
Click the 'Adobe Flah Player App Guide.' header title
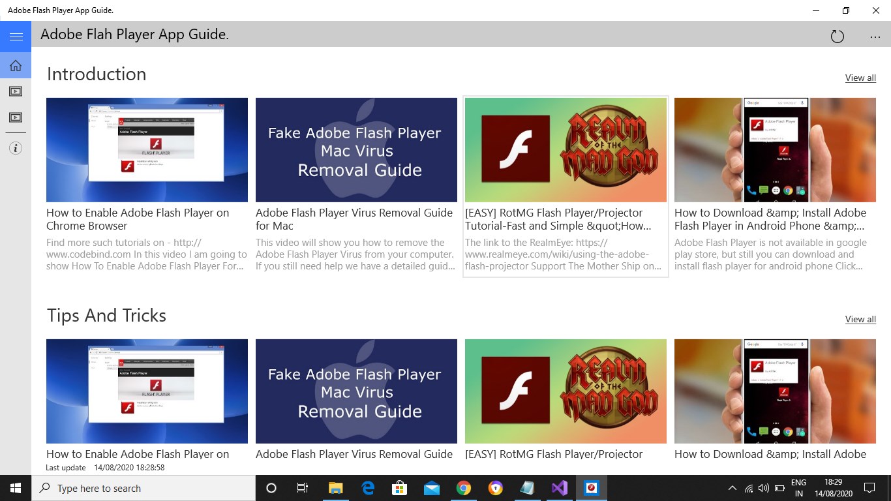134,35
